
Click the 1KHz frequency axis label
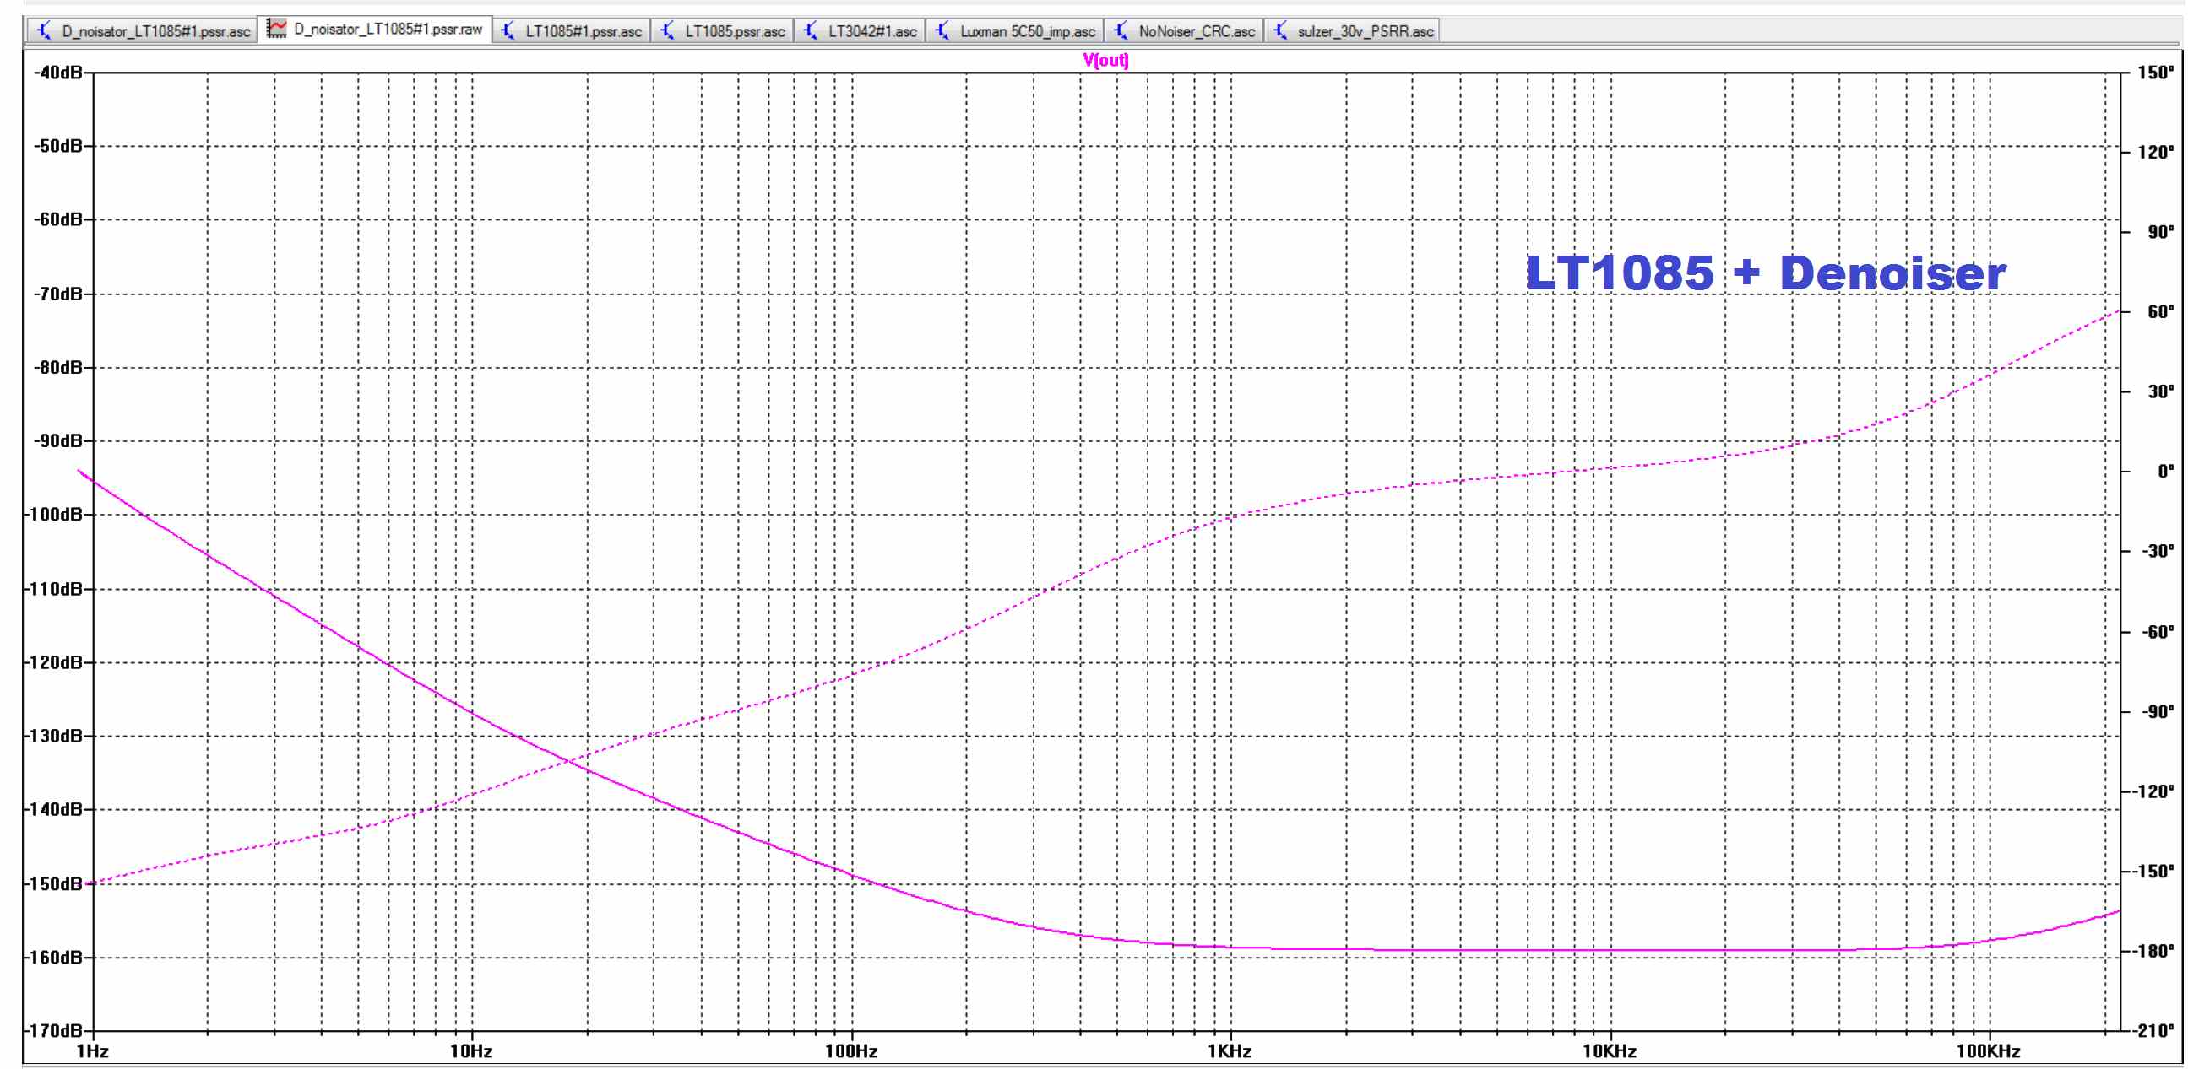tap(1230, 1051)
